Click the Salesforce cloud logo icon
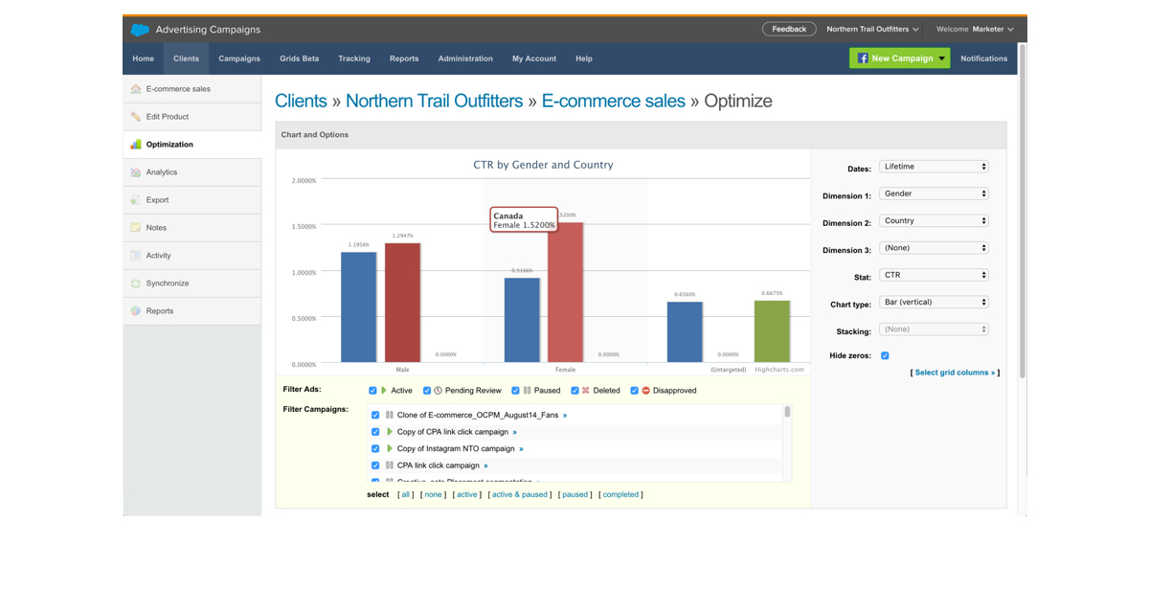1149x613 pixels. 140,30
